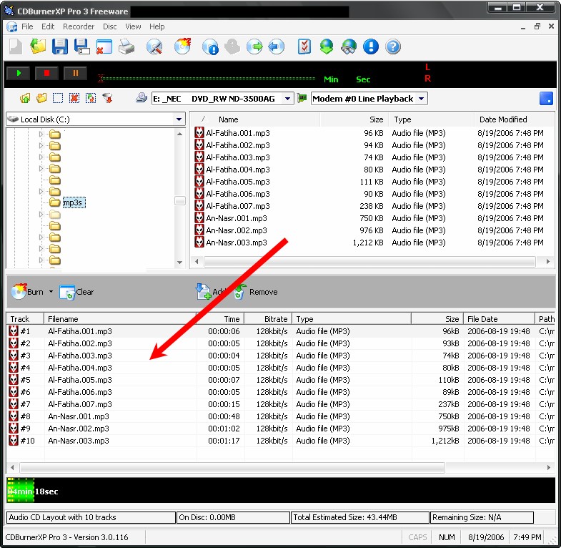Click the Add button
The width and height of the screenshot is (561, 548).
212,292
